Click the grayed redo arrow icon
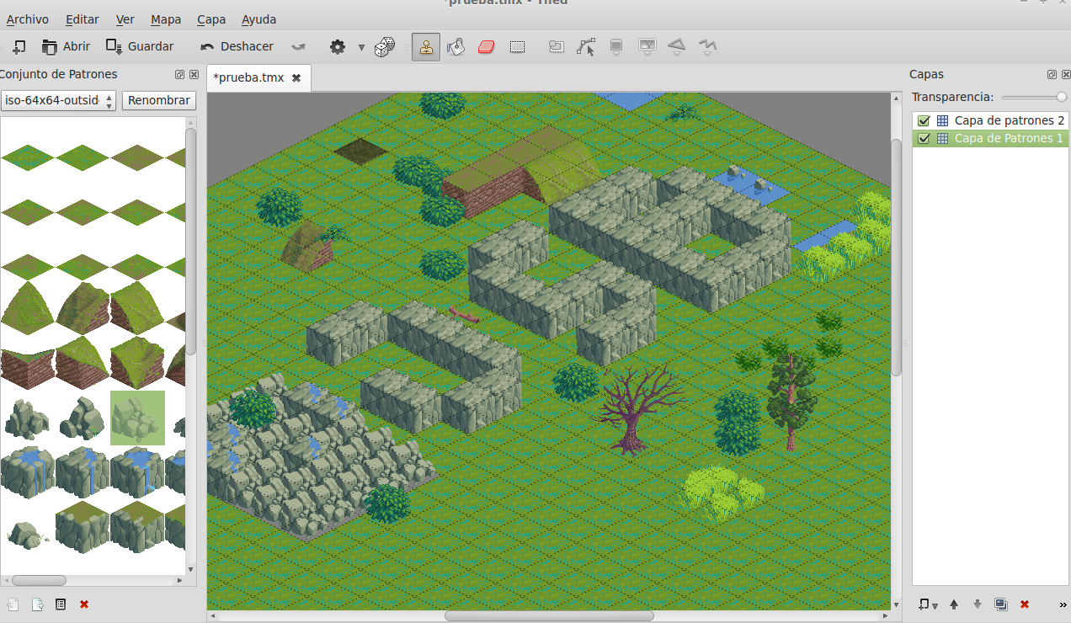Screen dimensions: 1071x623 [298, 47]
